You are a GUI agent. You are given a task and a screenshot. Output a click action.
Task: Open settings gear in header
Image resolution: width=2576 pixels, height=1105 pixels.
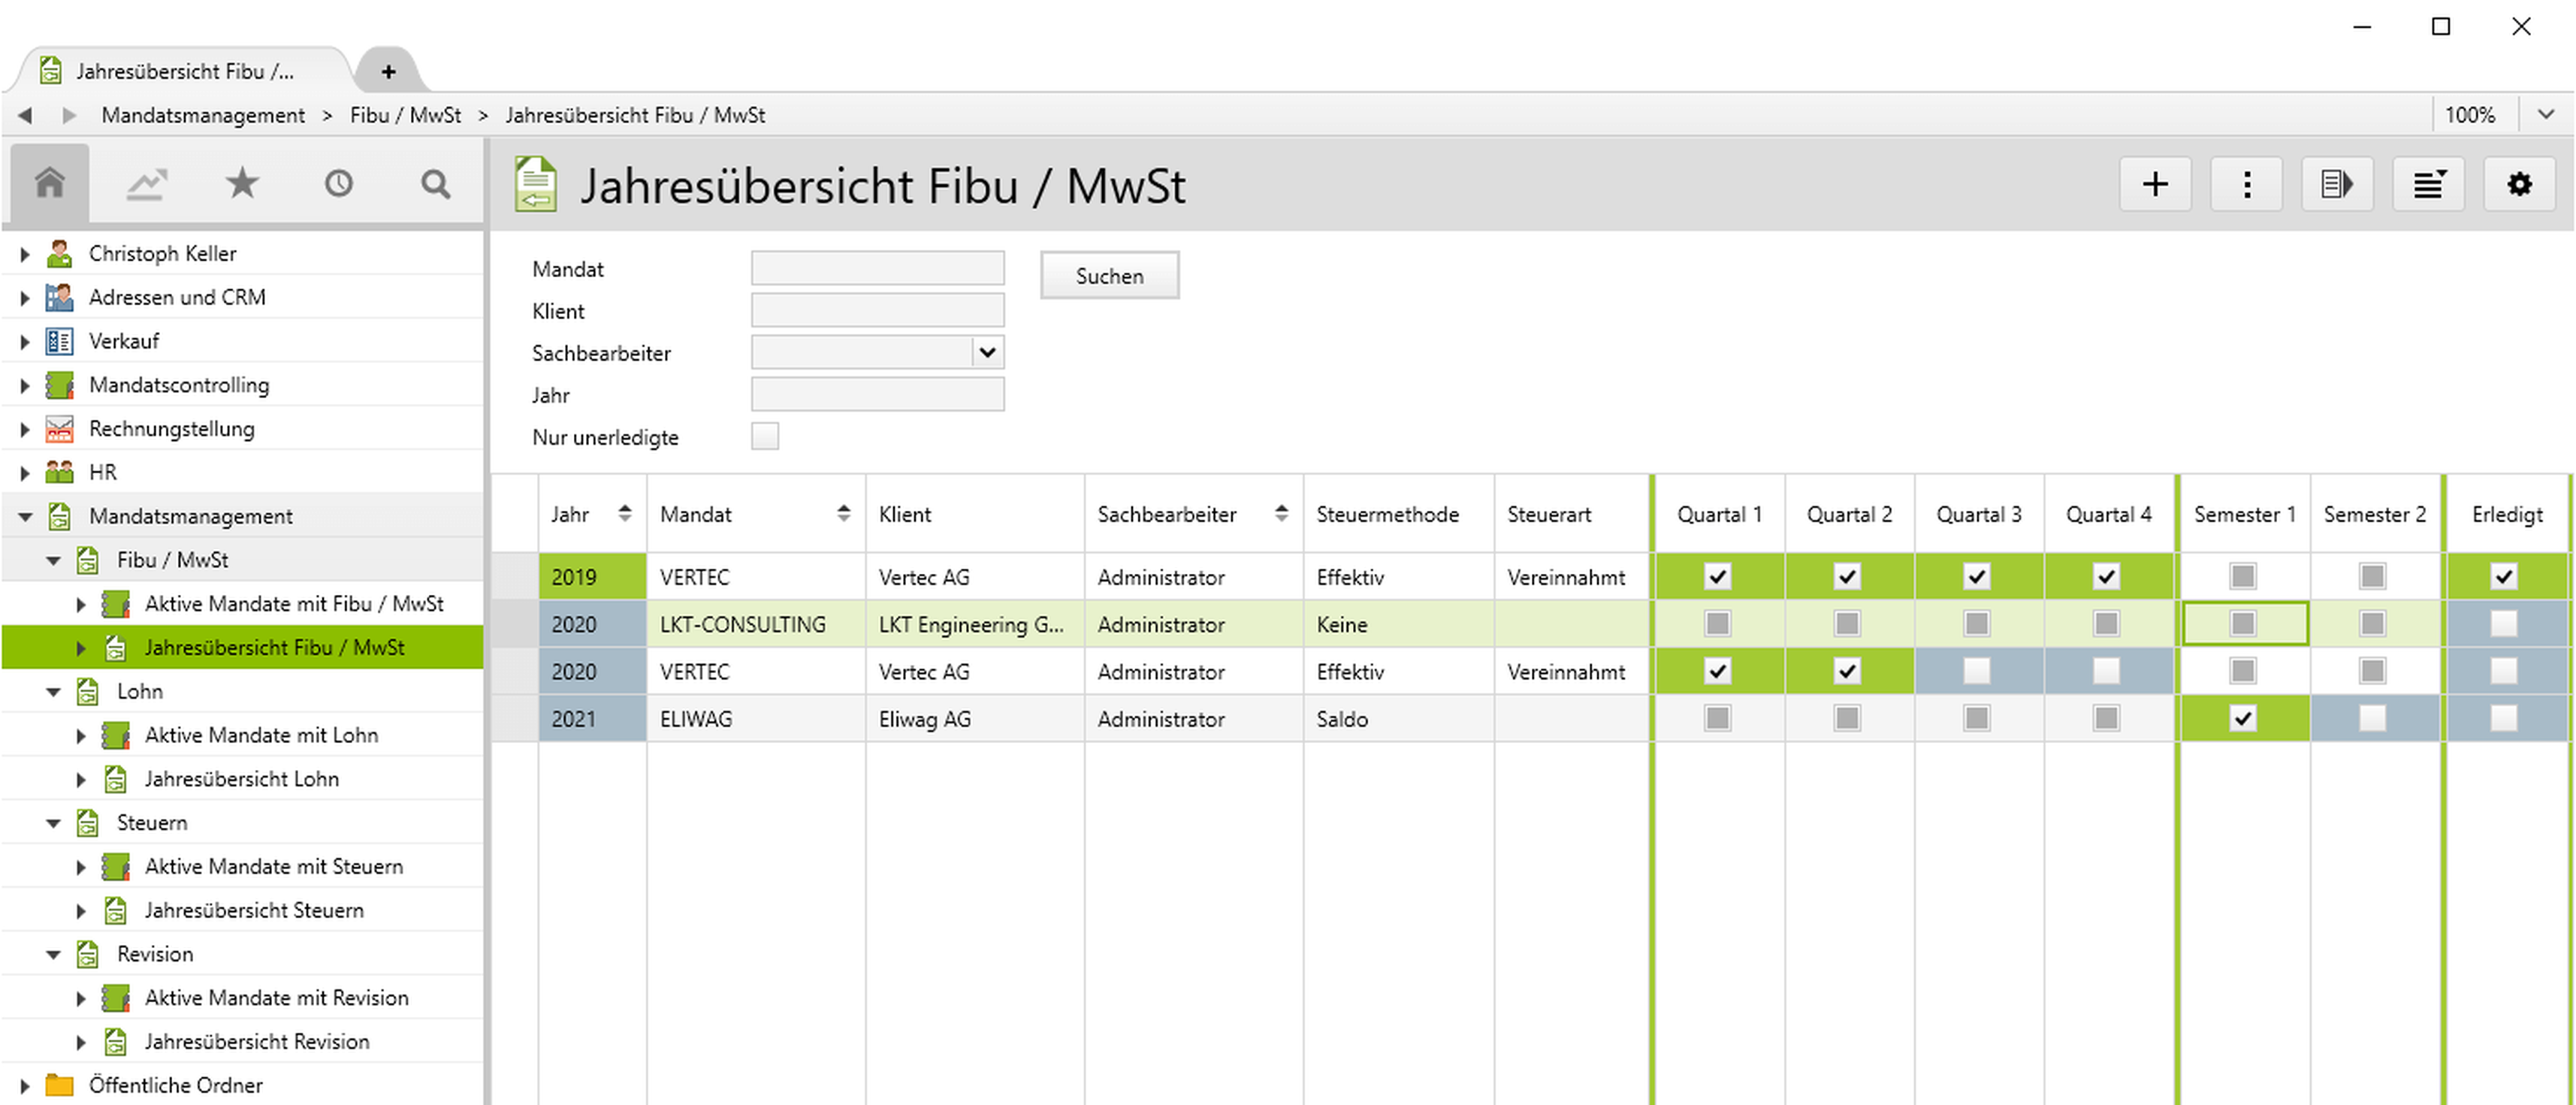click(2519, 184)
